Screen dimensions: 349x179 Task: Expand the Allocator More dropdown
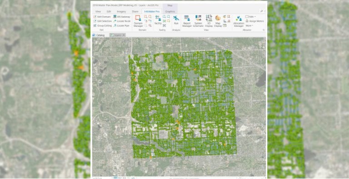coord(249,25)
